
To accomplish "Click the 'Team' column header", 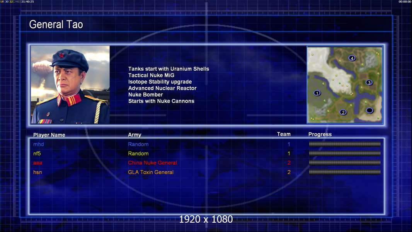I will (x=284, y=134).
